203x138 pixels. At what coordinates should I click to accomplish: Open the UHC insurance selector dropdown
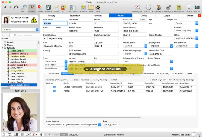coord(20,30)
